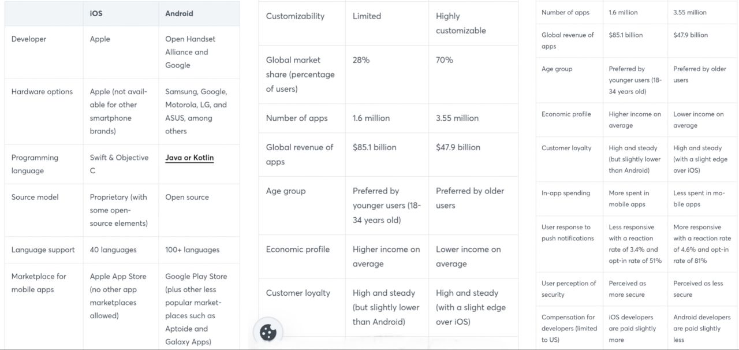Follow the "Java or Kotlin" link

pos(189,158)
